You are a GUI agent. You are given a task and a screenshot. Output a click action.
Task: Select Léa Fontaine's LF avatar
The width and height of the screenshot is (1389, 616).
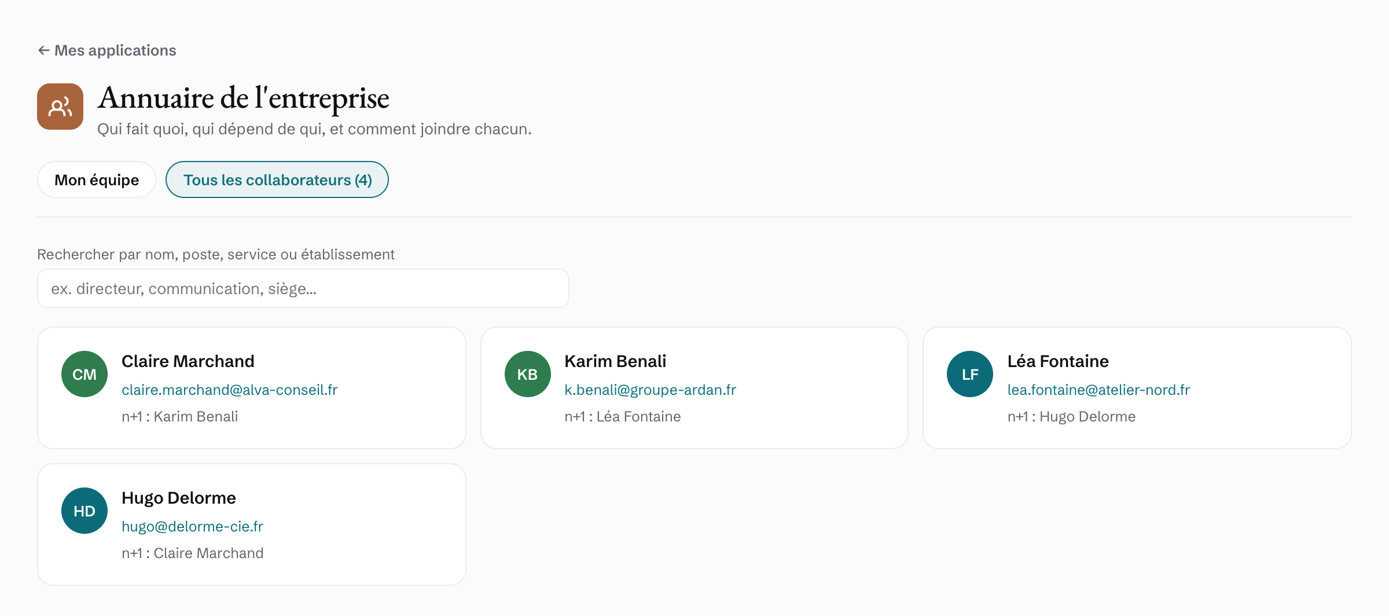click(x=970, y=374)
